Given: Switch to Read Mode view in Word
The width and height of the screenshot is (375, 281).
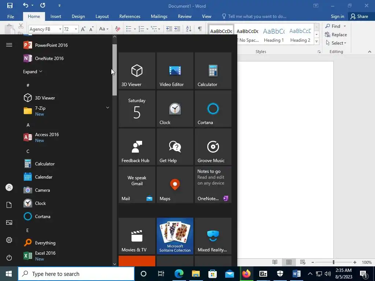Looking at the screenshot, I should click(275, 262).
